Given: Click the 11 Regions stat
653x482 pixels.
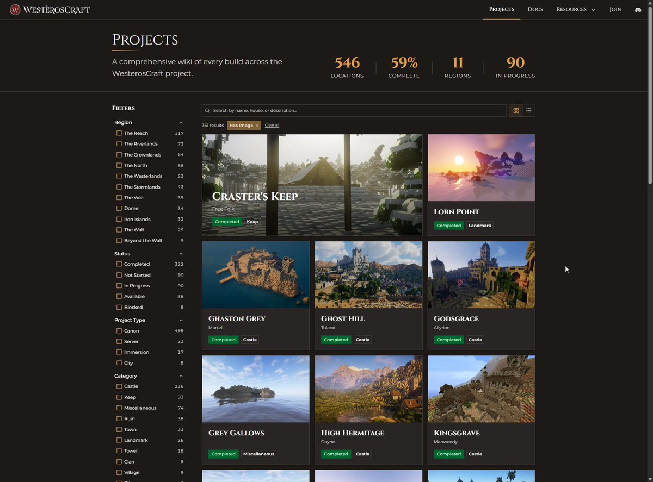Looking at the screenshot, I should tap(458, 67).
